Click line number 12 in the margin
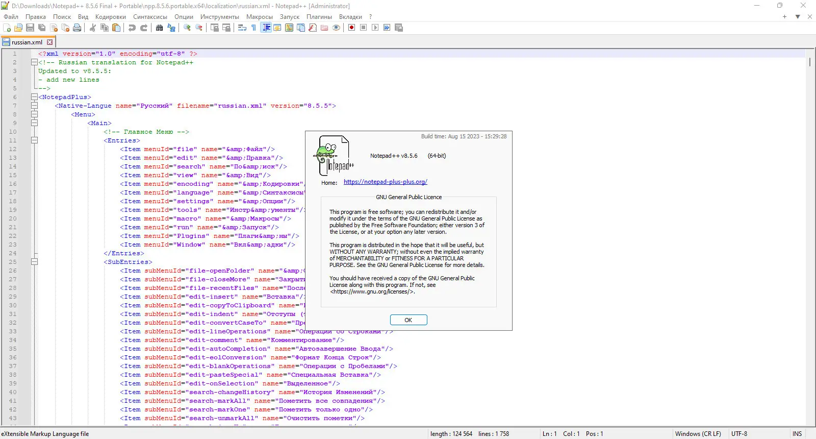 tap(13, 149)
